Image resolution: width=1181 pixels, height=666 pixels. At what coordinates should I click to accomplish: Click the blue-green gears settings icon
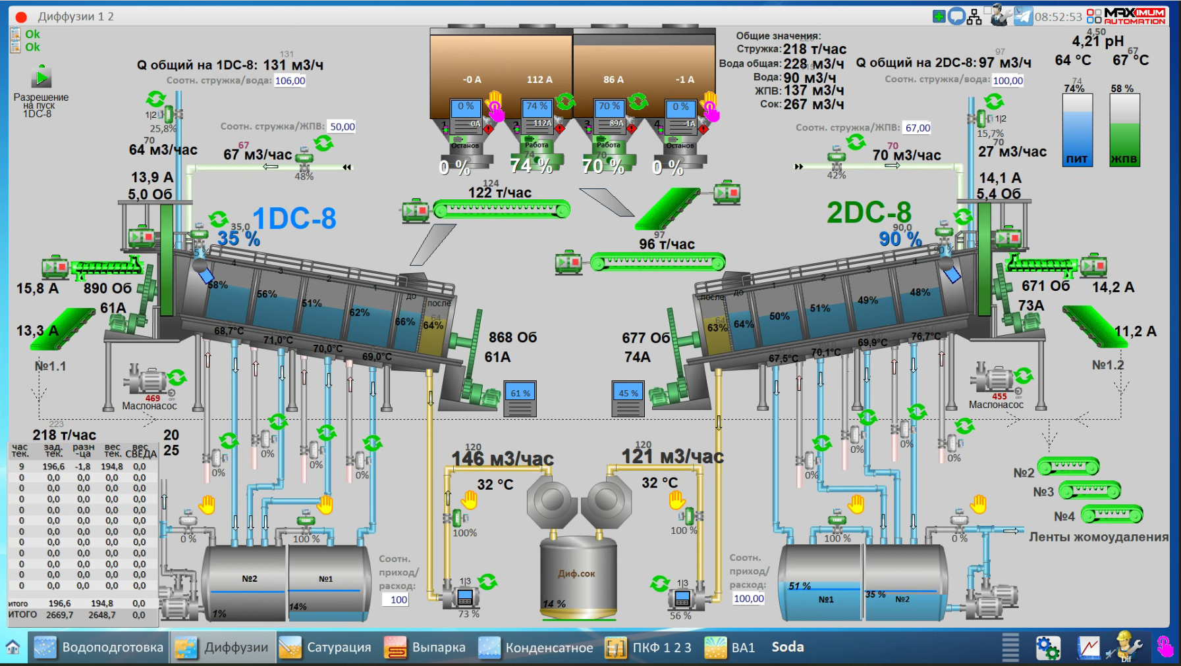click(1047, 648)
